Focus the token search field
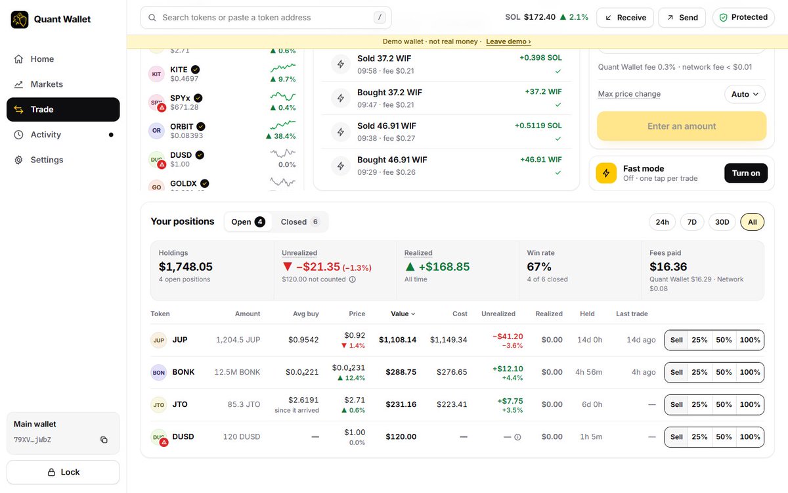 coord(266,18)
